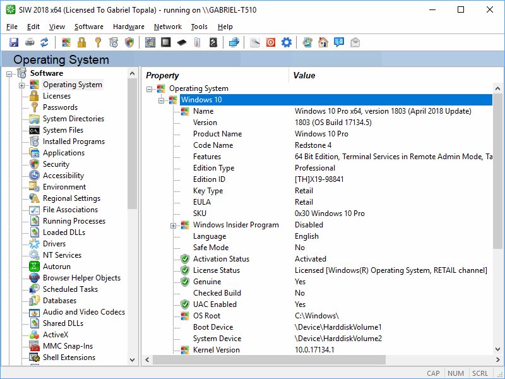Screen dimensions: 505x379
Task: Open the Hardware menu
Action: (x=129, y=27)
